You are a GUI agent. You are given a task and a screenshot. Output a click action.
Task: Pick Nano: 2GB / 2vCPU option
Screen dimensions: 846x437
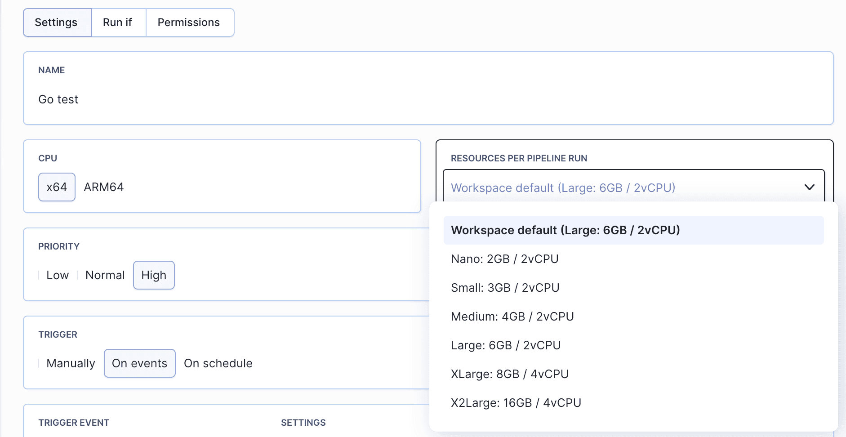coord(504,259)
